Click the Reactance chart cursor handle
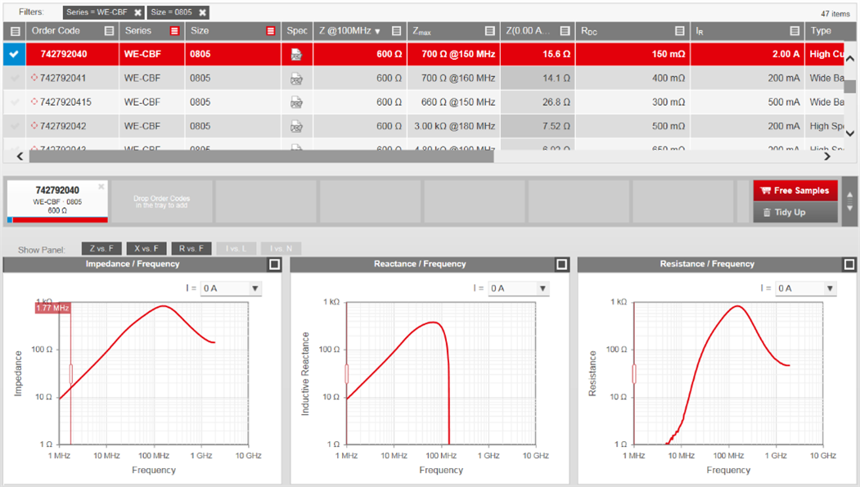This screenshot has height=487, width=860. [347, 374]
